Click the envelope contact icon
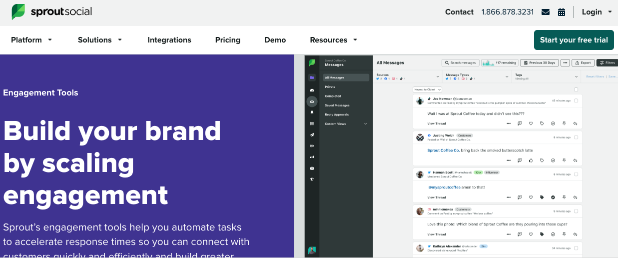This screenshot has width=618, height=261. click(546, 12)
